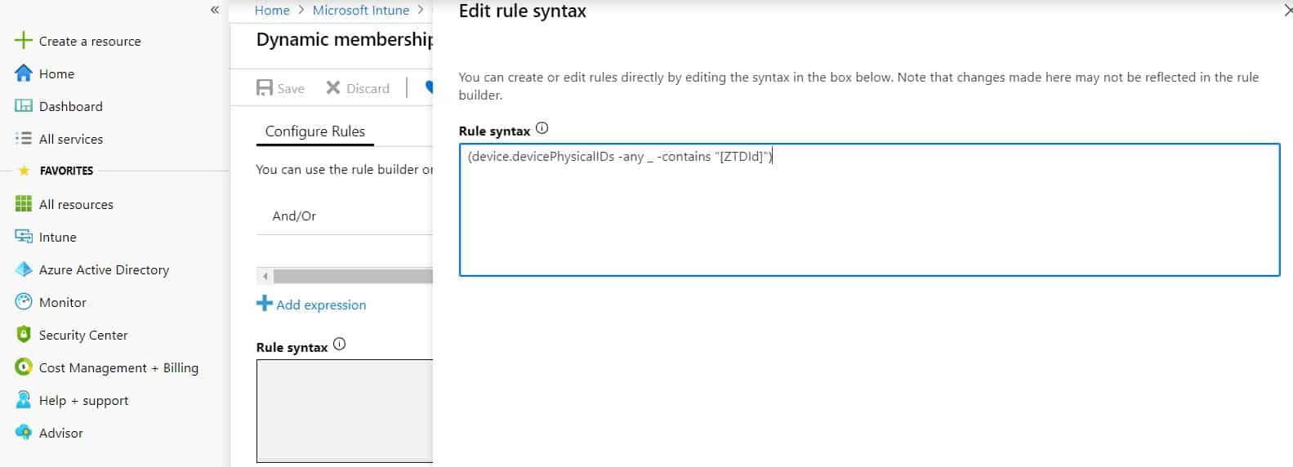Open Monitor from favorites
This screenshot has width=1293, height=467.
(x=63, y=302)
